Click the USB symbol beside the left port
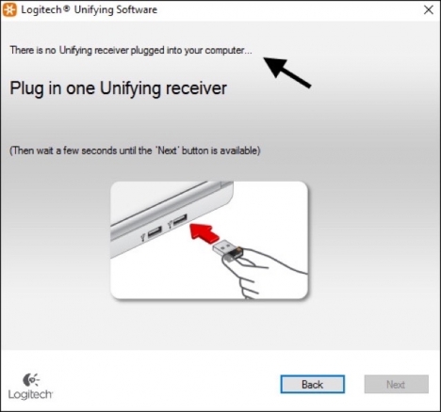 (x=143, y=237)
